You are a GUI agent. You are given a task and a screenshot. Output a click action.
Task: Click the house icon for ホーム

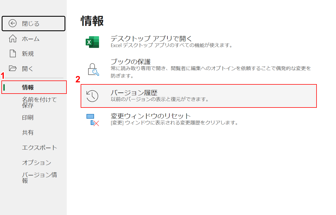click(13, 39)
